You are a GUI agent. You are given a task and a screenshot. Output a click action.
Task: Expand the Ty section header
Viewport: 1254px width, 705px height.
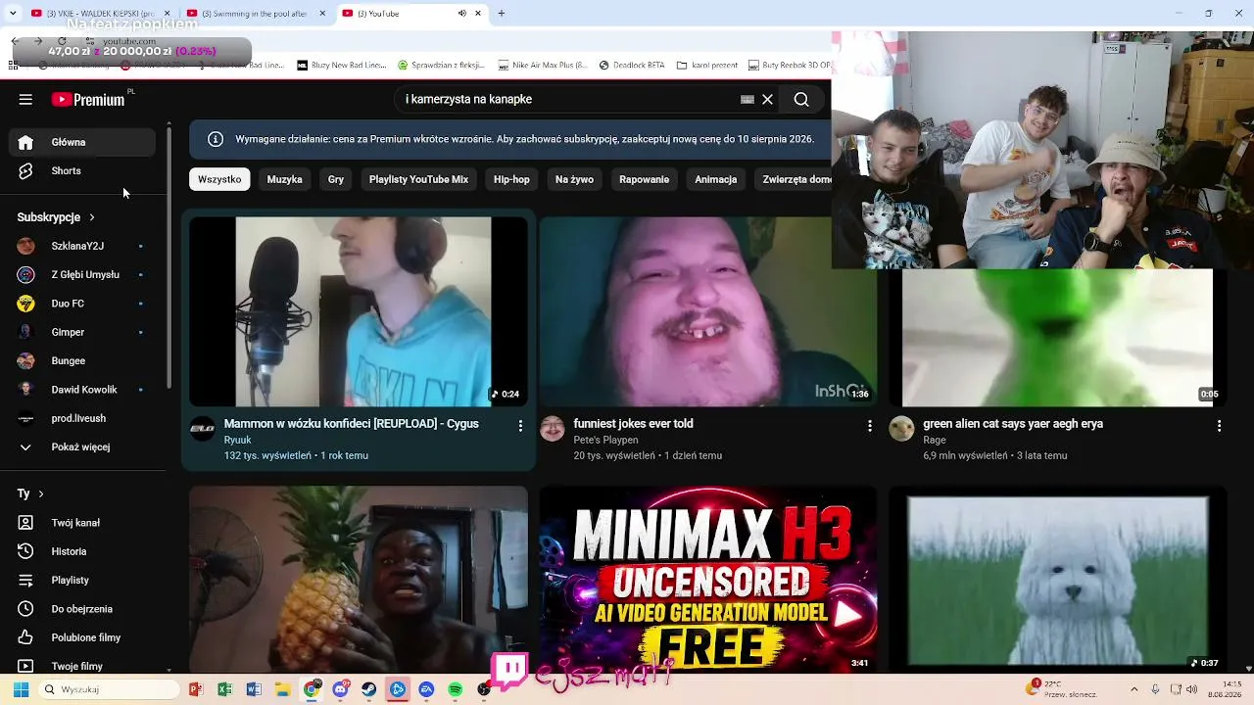[30, 493]
